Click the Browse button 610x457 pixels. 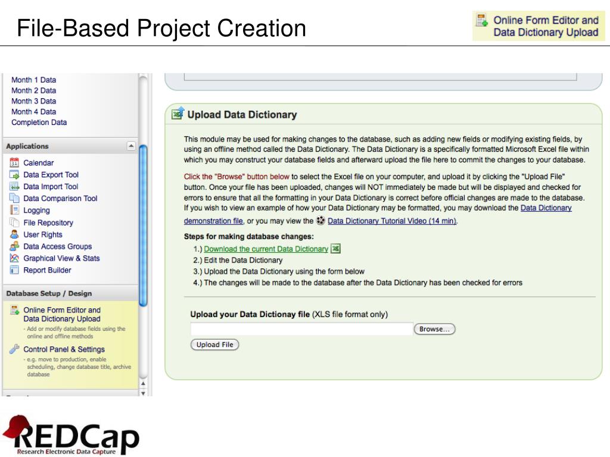[x=434, y=329]
